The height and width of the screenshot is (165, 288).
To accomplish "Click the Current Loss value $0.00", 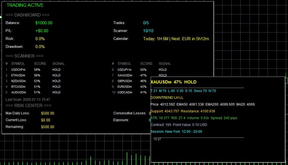I will [x=46, y=120].
